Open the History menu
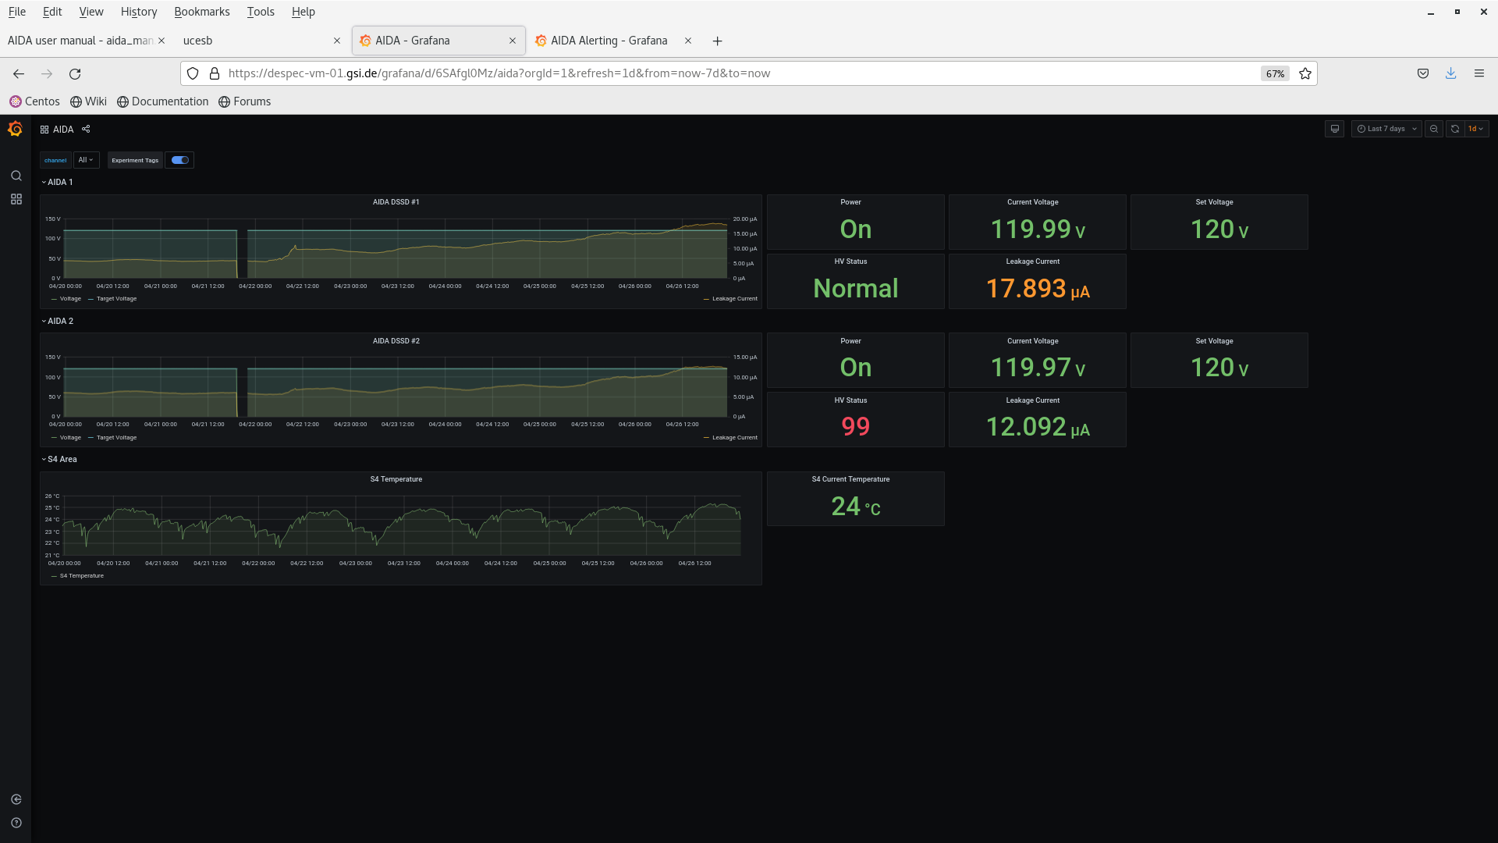This screenshot has width=1498, height=843. coord(139,12)
